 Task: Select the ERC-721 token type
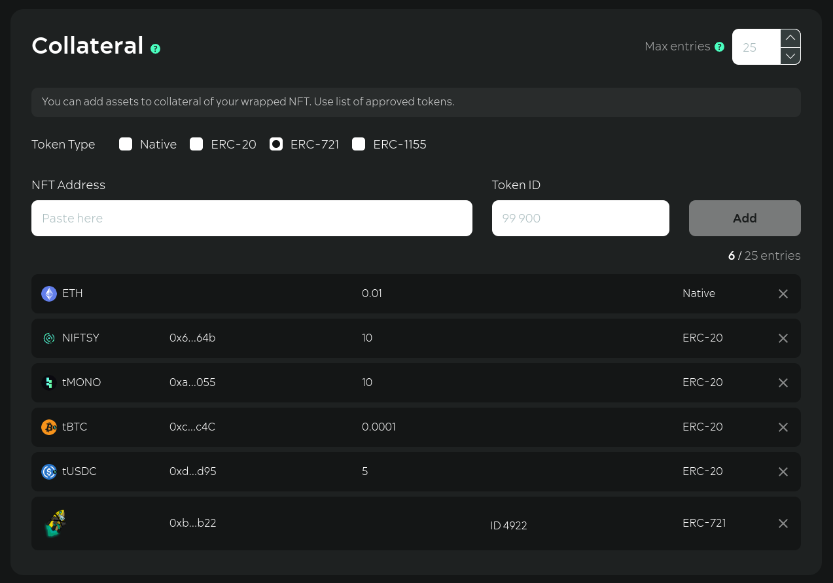pyautogui.click(x=276, y=144)
